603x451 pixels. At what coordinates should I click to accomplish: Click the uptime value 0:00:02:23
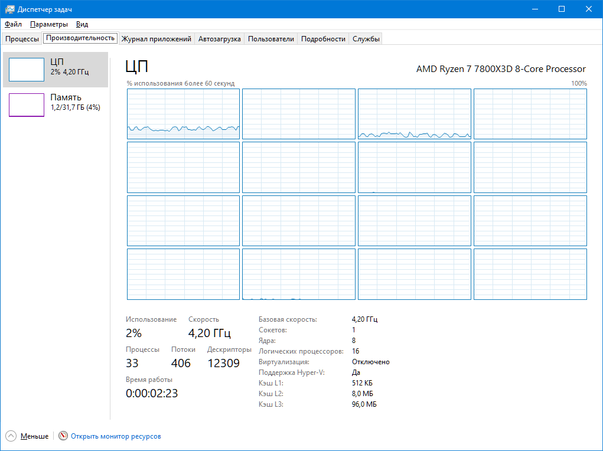pyautogui.click(x=152, y=393)
